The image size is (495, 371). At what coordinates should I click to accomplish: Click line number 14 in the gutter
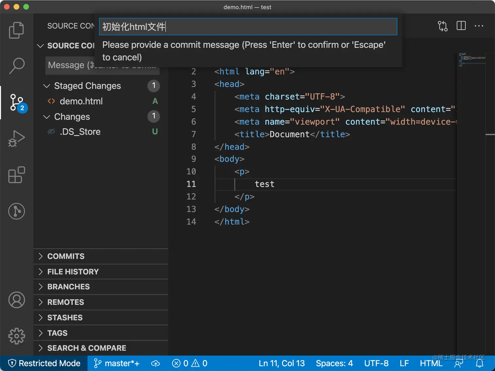click(191, 221)
